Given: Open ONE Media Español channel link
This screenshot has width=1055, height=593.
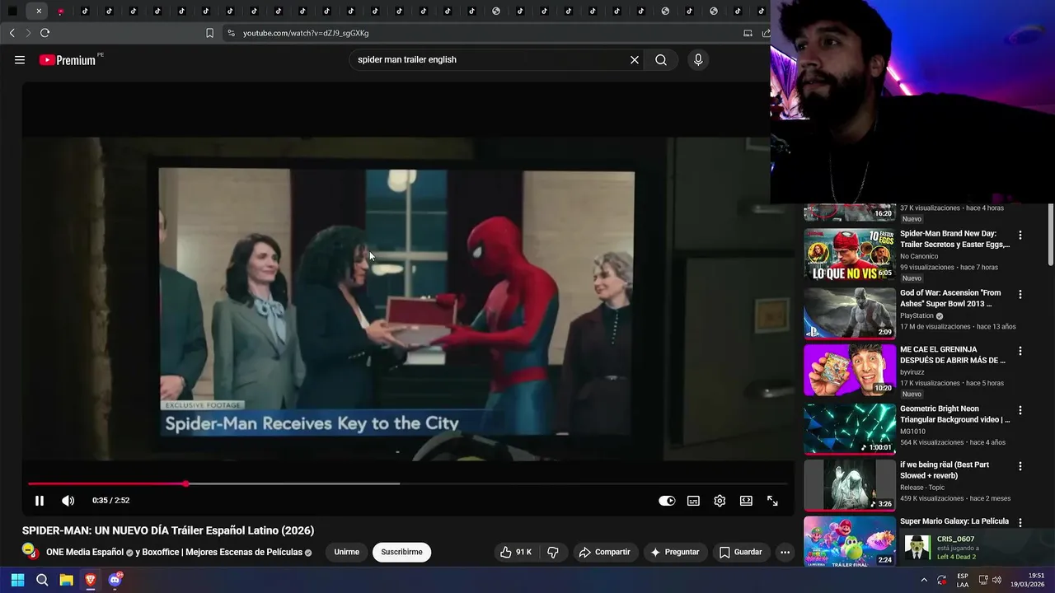Looking at the screenshot, I should click(85, 553).
